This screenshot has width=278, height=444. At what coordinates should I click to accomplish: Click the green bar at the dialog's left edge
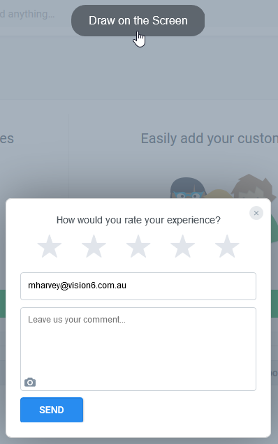tap(3, 304)
